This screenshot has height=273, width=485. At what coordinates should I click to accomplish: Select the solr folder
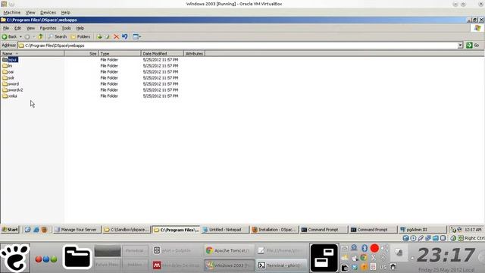[x=8, y=77]
